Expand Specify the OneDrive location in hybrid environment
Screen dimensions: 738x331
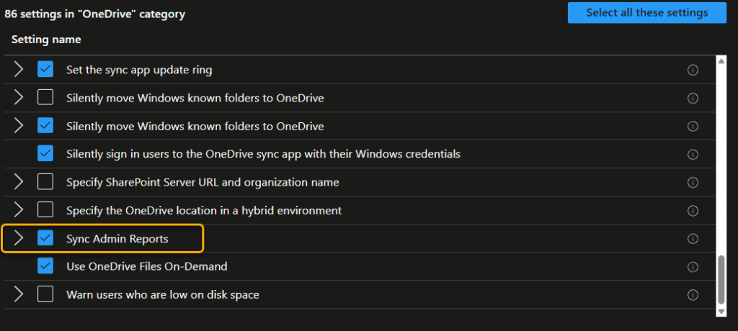coord(18,209)
